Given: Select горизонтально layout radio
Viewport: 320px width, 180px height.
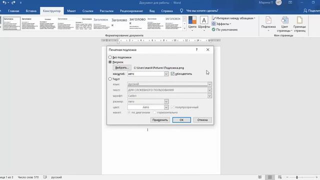Looking at the screenshot, I should click(154, 112).
